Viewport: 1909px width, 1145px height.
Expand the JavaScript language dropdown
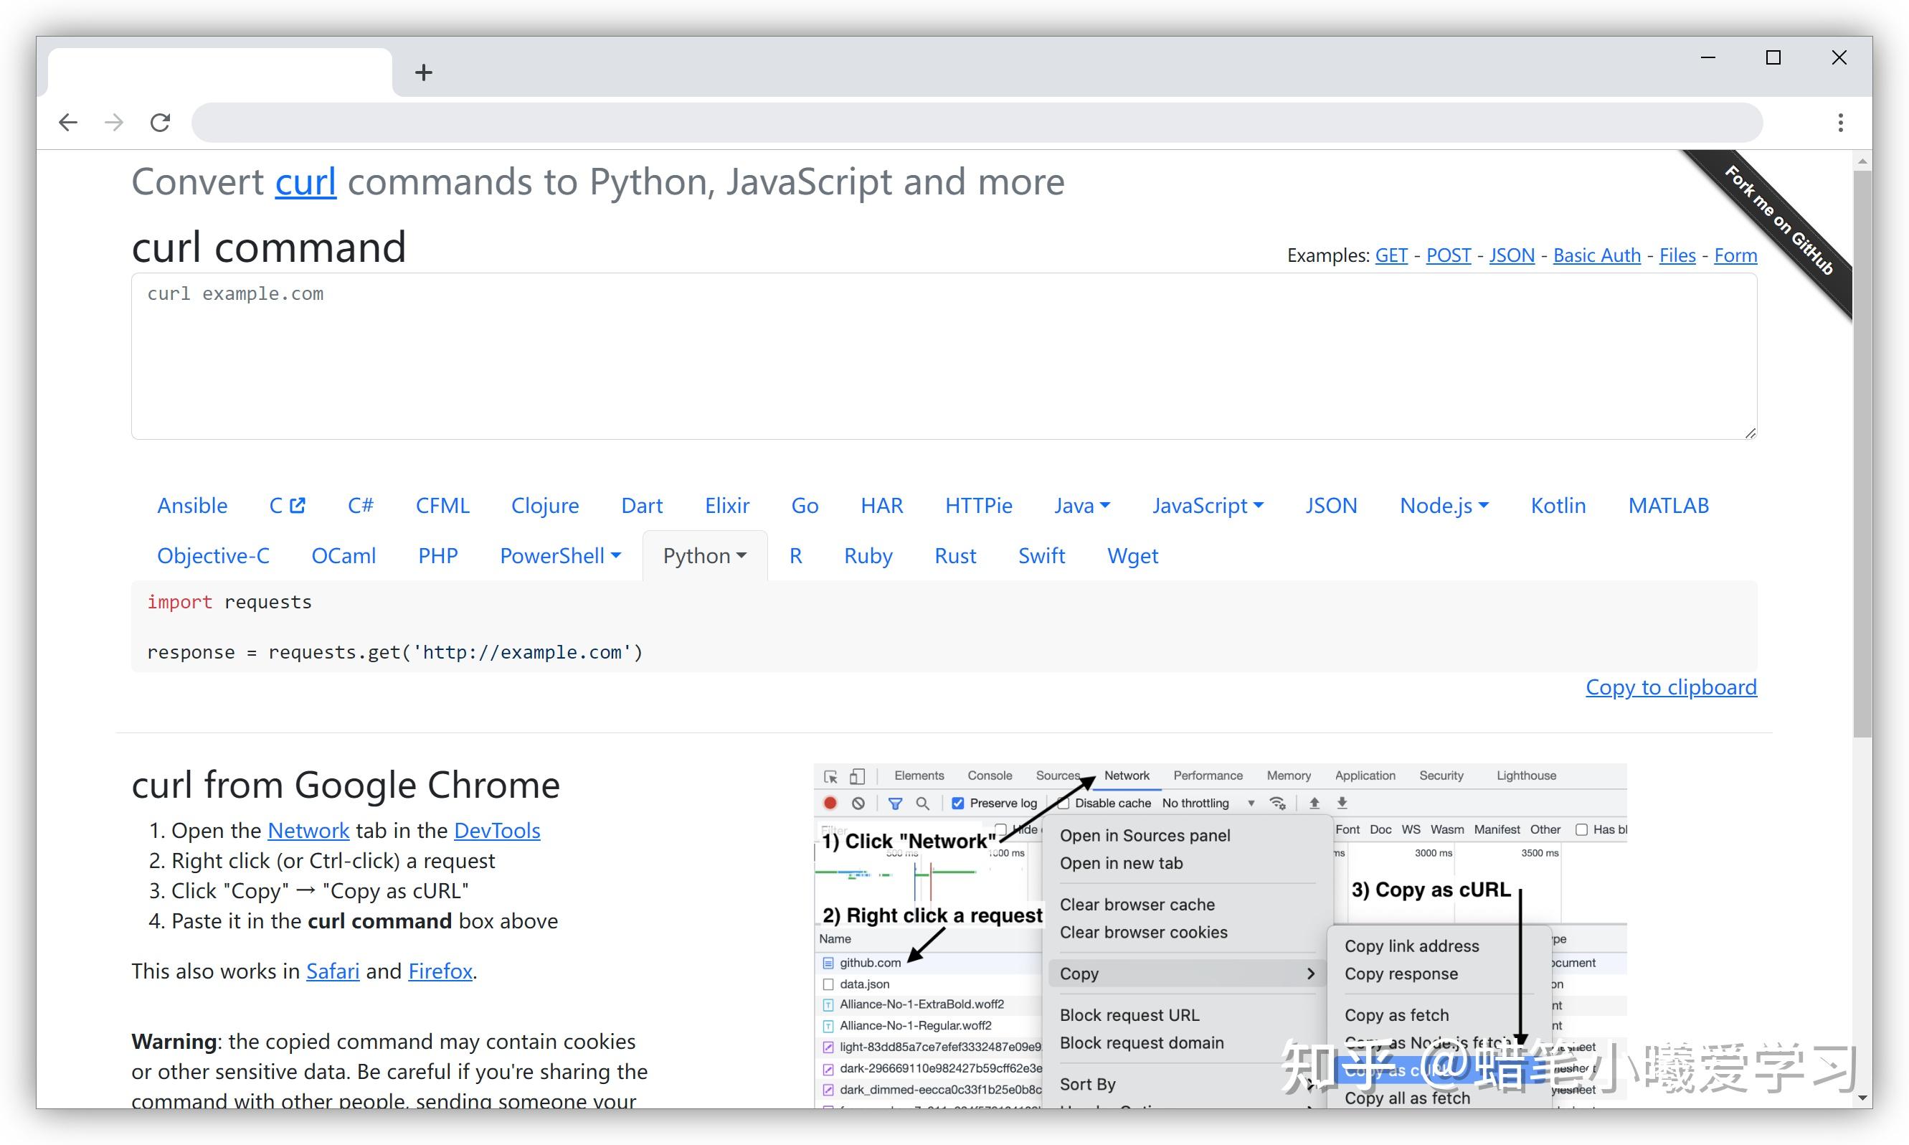click(1208, 505)
